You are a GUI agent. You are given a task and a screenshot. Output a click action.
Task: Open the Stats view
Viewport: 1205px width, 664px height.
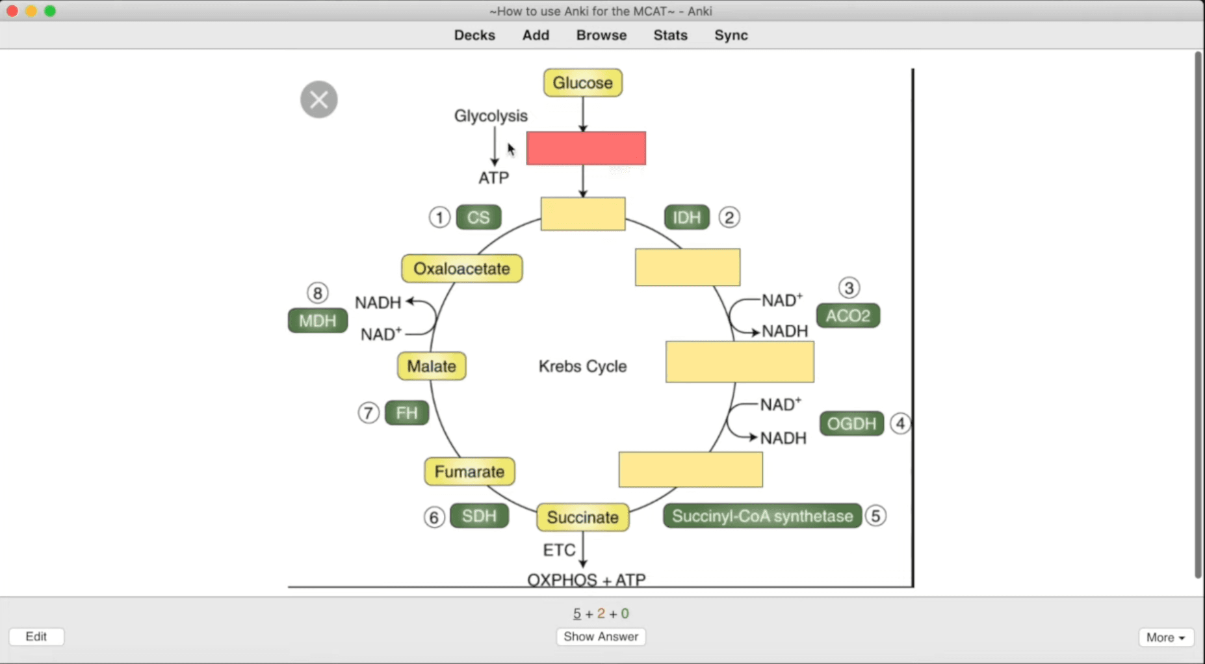pos(670,35)
